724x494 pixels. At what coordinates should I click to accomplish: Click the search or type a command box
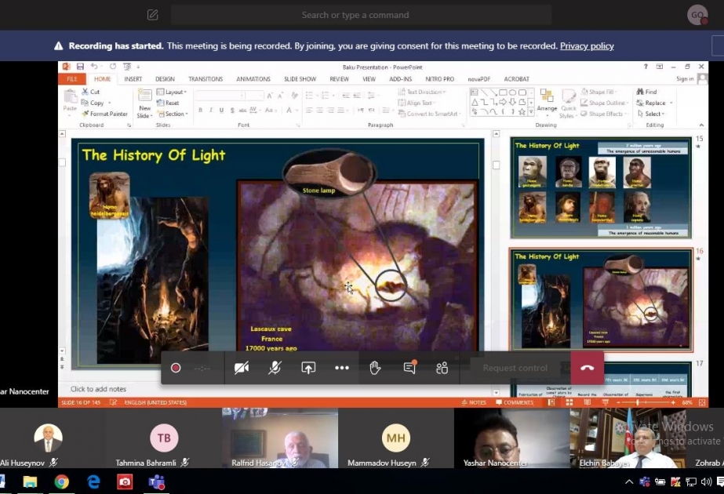coord(361,15)
